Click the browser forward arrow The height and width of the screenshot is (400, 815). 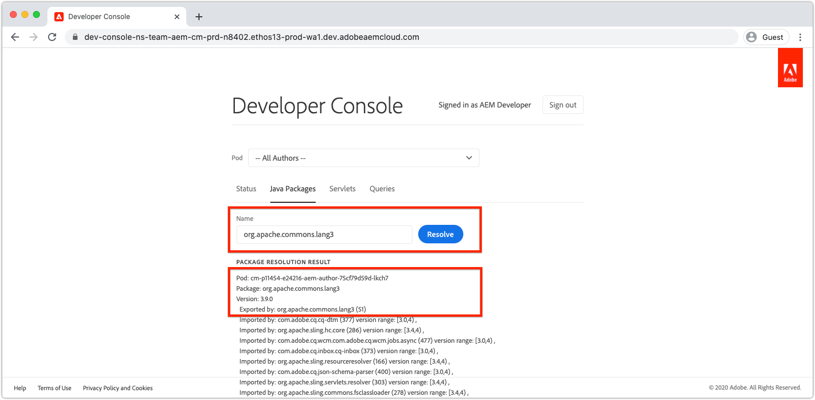pos(34,37)
